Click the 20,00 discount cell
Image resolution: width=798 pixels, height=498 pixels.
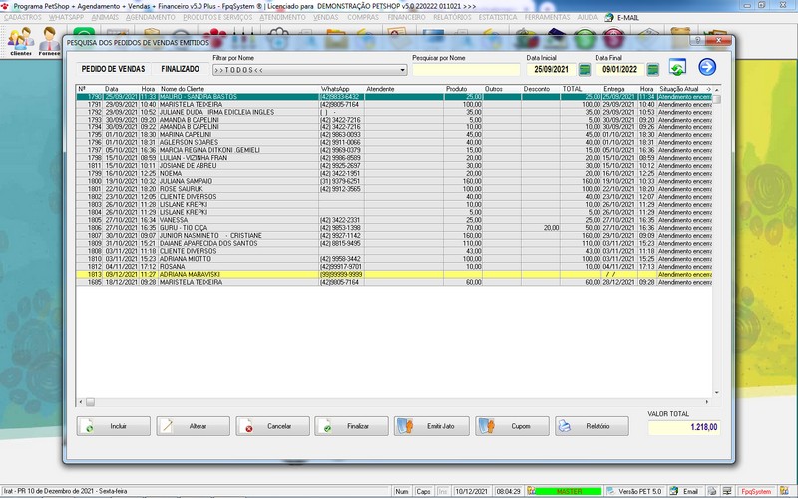tap(541, 228)
